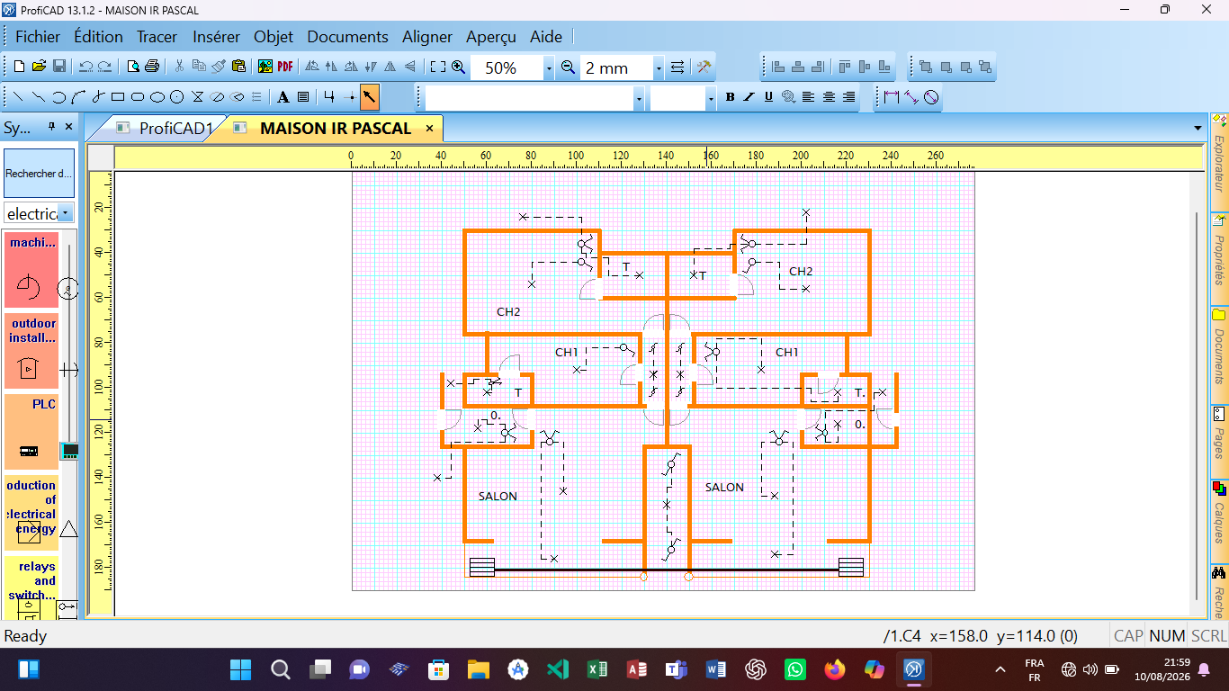Activate the selection arrow tool
This screenshot has width=1229, height=691.
(x=370, y=97)
